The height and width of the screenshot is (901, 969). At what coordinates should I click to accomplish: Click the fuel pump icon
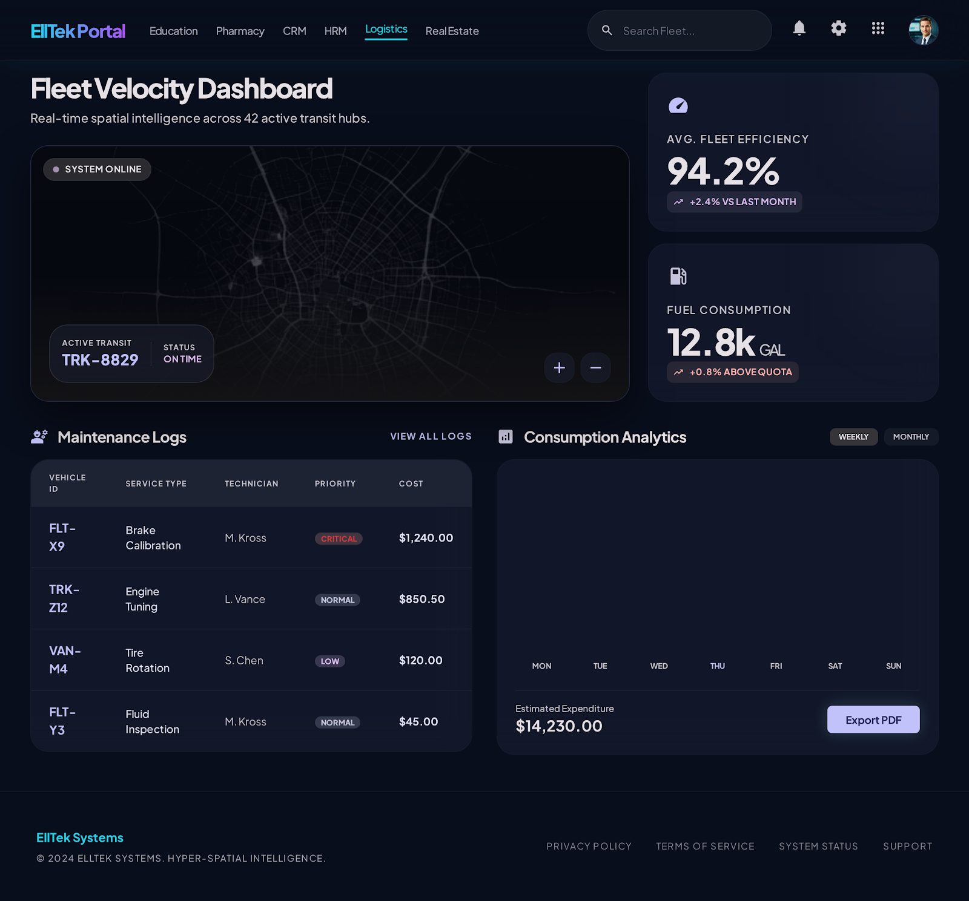pyautogui.click(x=678, y=277)
